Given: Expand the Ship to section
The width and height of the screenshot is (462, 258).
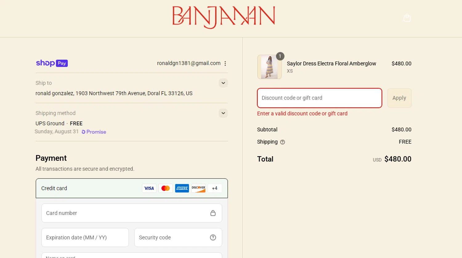Looking at the screenshot, I should click(223, 83).
